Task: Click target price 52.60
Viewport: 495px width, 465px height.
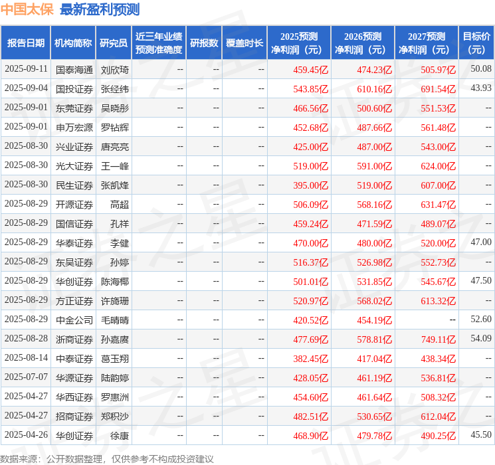Action: pos(481,319)
